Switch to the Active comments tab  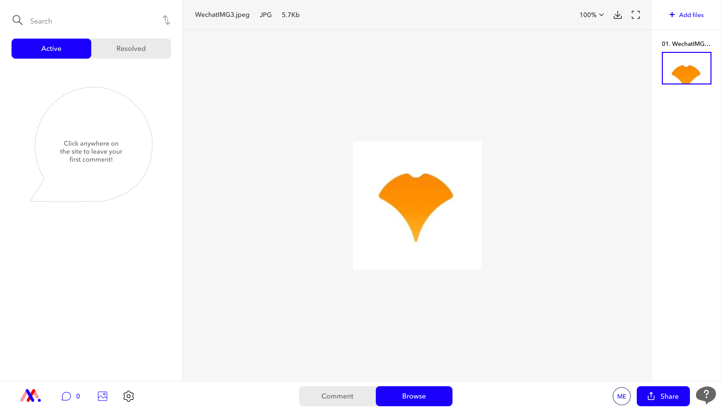click(x=51, y=49)
